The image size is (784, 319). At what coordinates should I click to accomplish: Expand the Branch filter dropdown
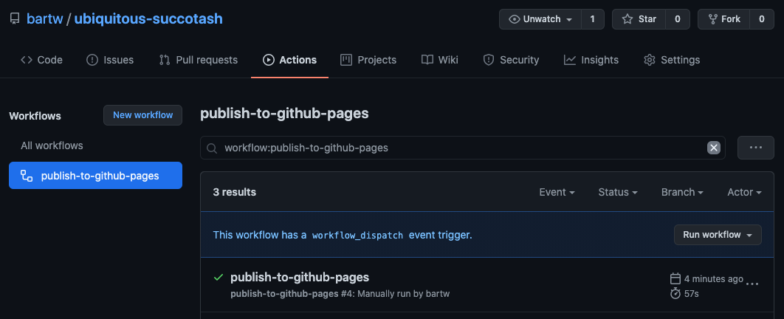pyautogui.click(x=682, y=192)
